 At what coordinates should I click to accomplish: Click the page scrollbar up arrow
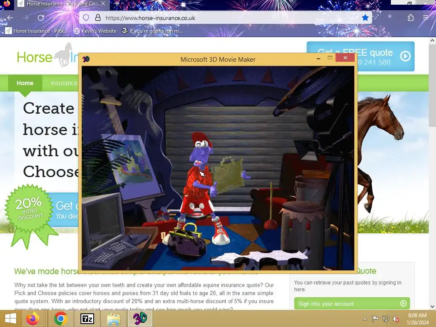click(432, 40)
